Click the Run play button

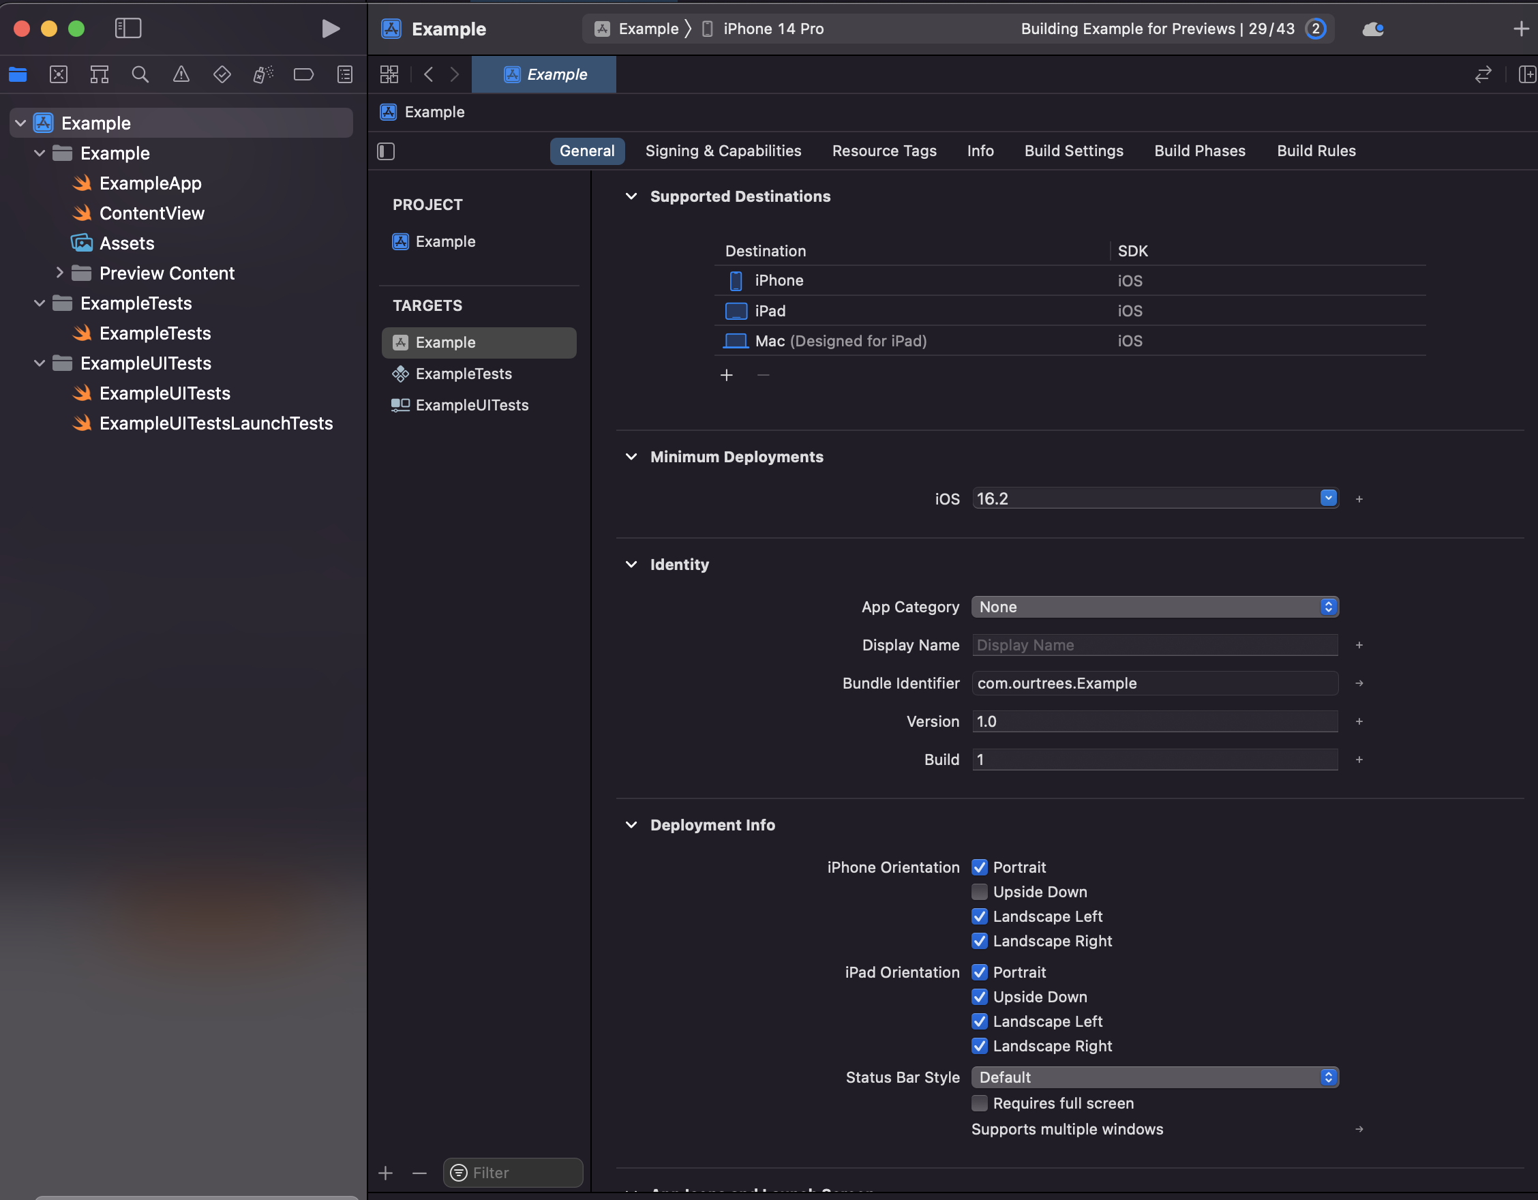330,29
